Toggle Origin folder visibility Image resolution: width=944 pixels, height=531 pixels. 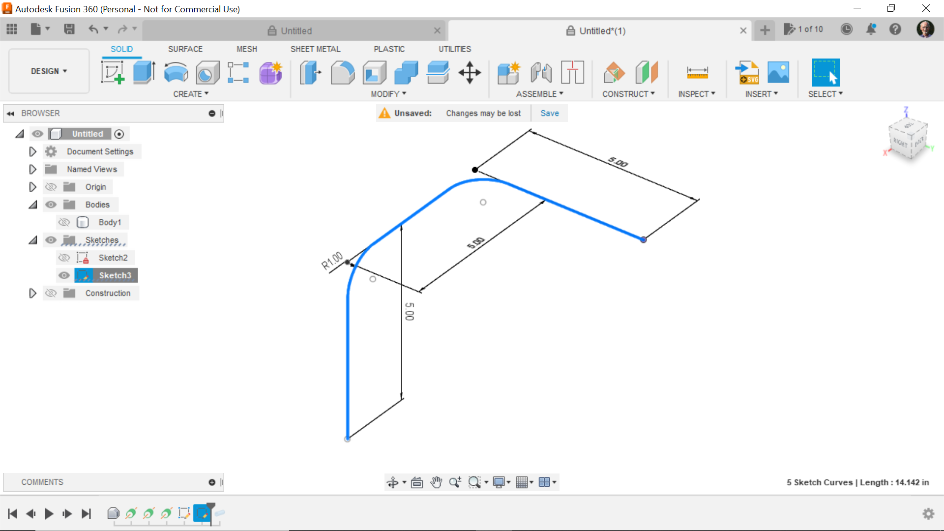51,187
